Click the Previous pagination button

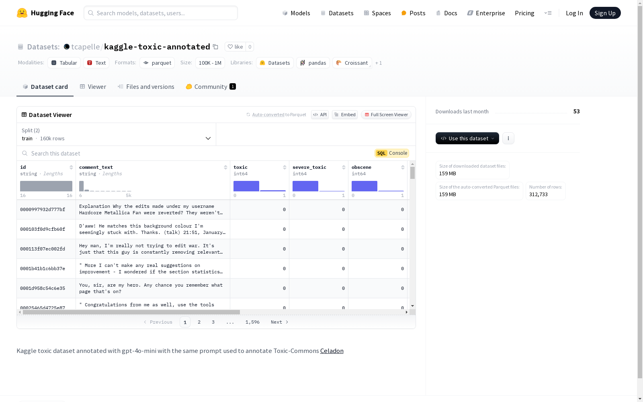(158, 322)
